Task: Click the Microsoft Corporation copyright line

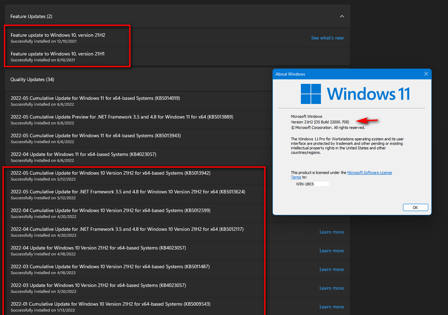Action: click(328, 128)
